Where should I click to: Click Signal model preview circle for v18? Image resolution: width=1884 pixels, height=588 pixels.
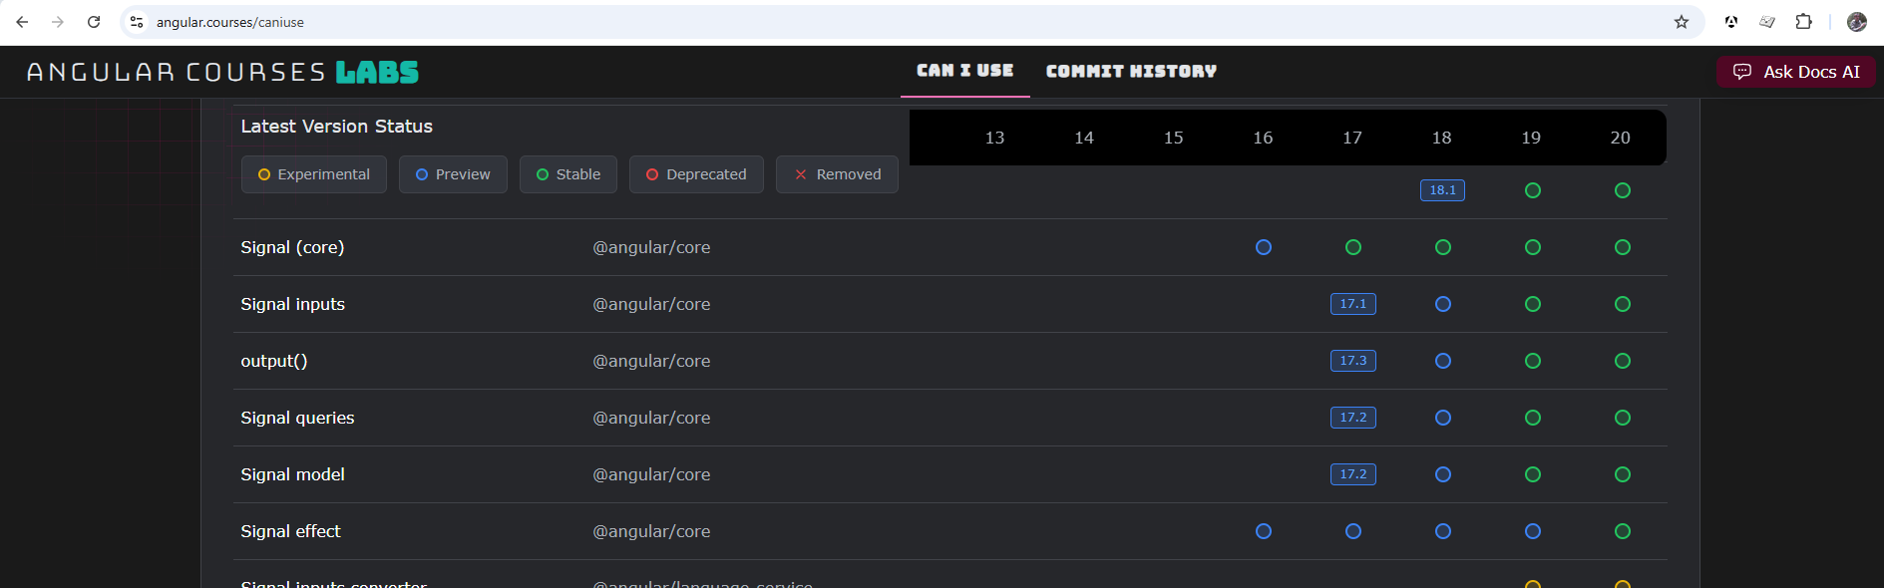pyautogui.click(x=1443, y=474)
